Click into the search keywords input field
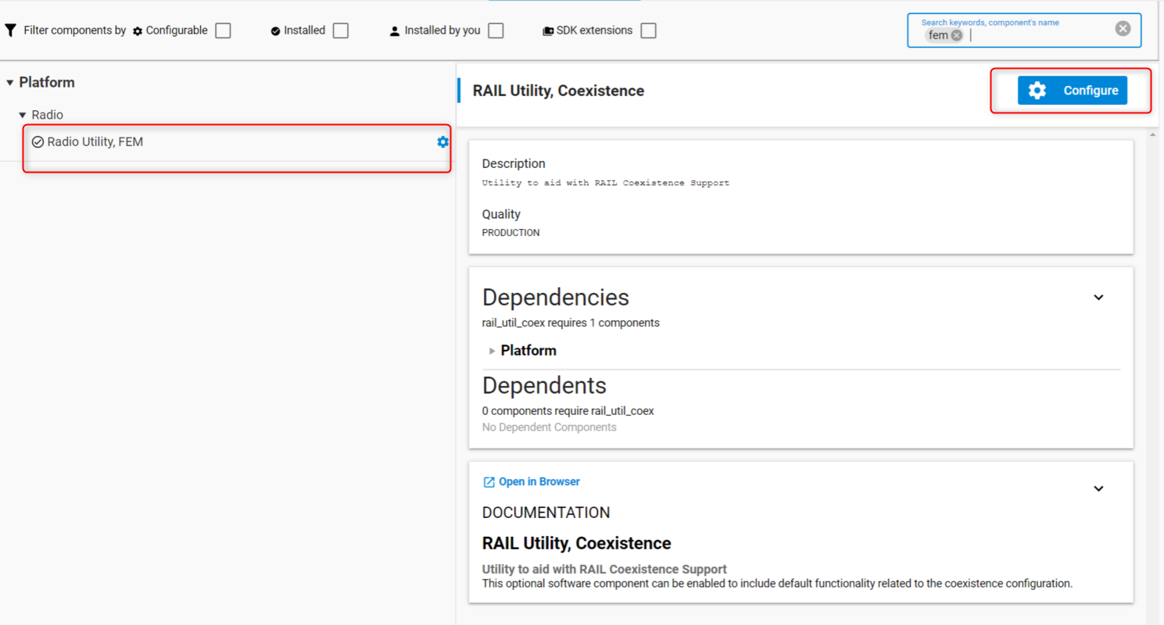The image size is (1164, 625). point(1032,35)
